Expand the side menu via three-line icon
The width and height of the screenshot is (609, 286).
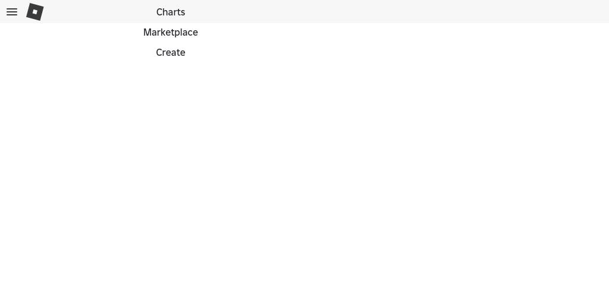coord(12,12)
